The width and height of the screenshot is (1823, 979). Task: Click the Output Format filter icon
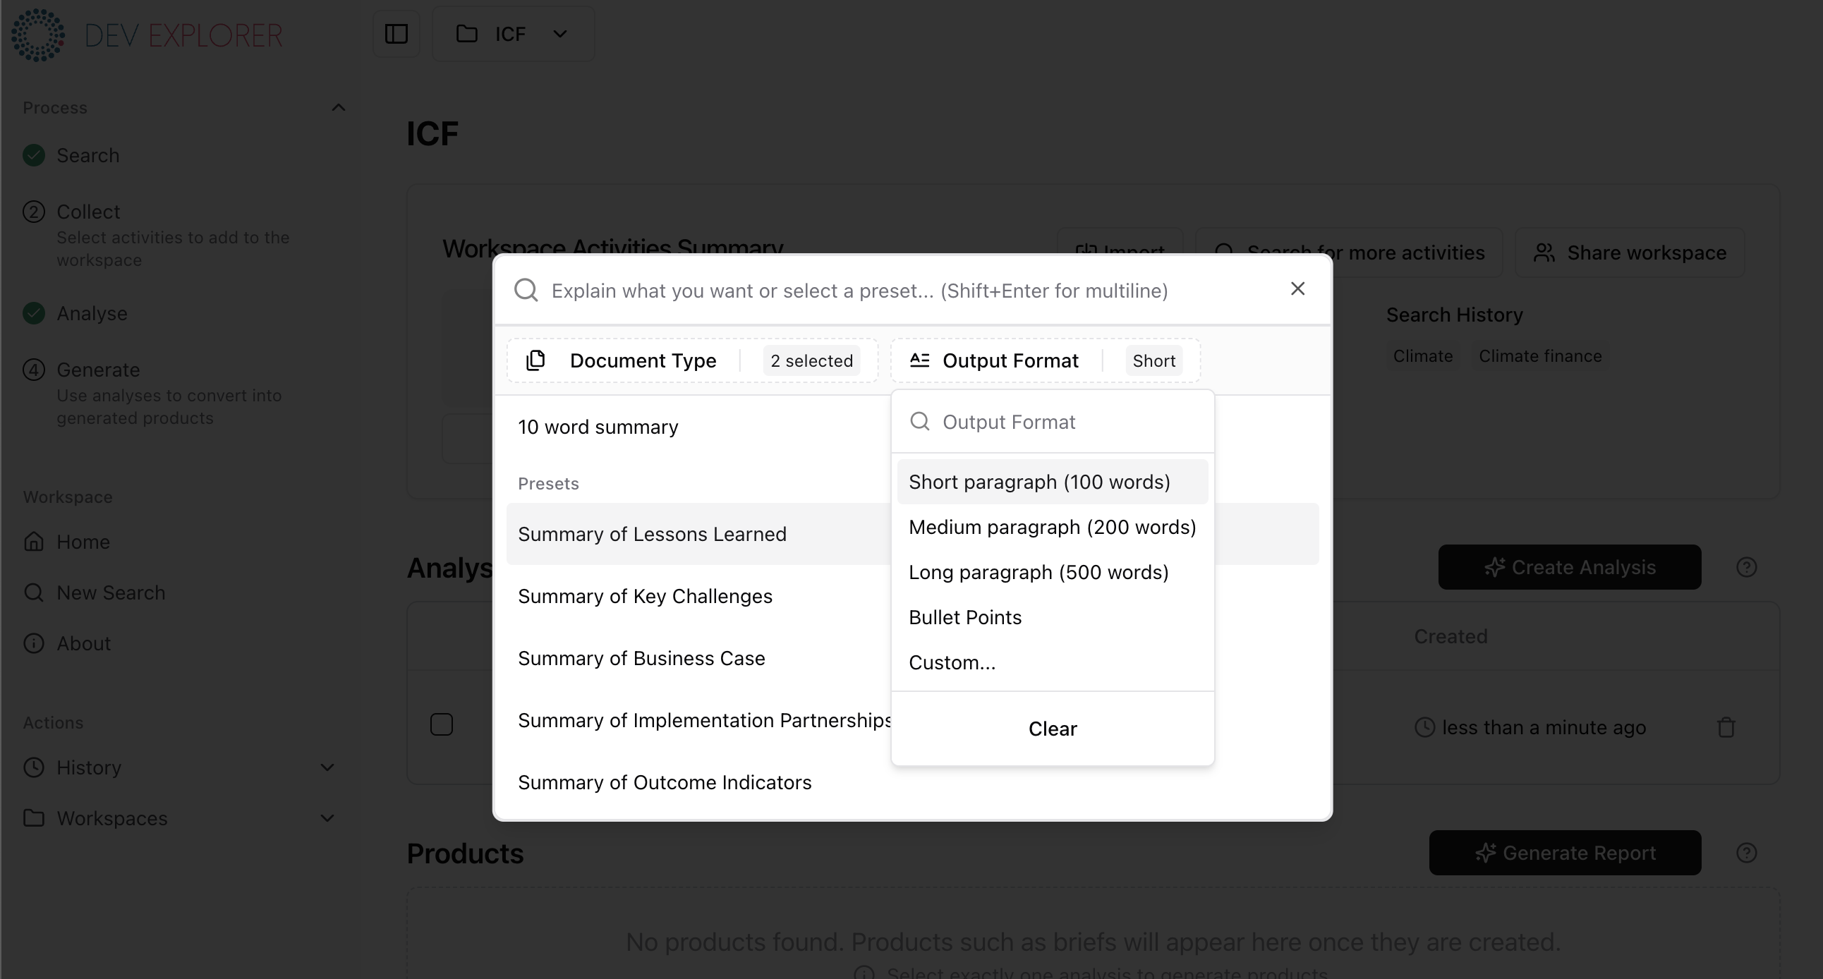tap(920, 360)
